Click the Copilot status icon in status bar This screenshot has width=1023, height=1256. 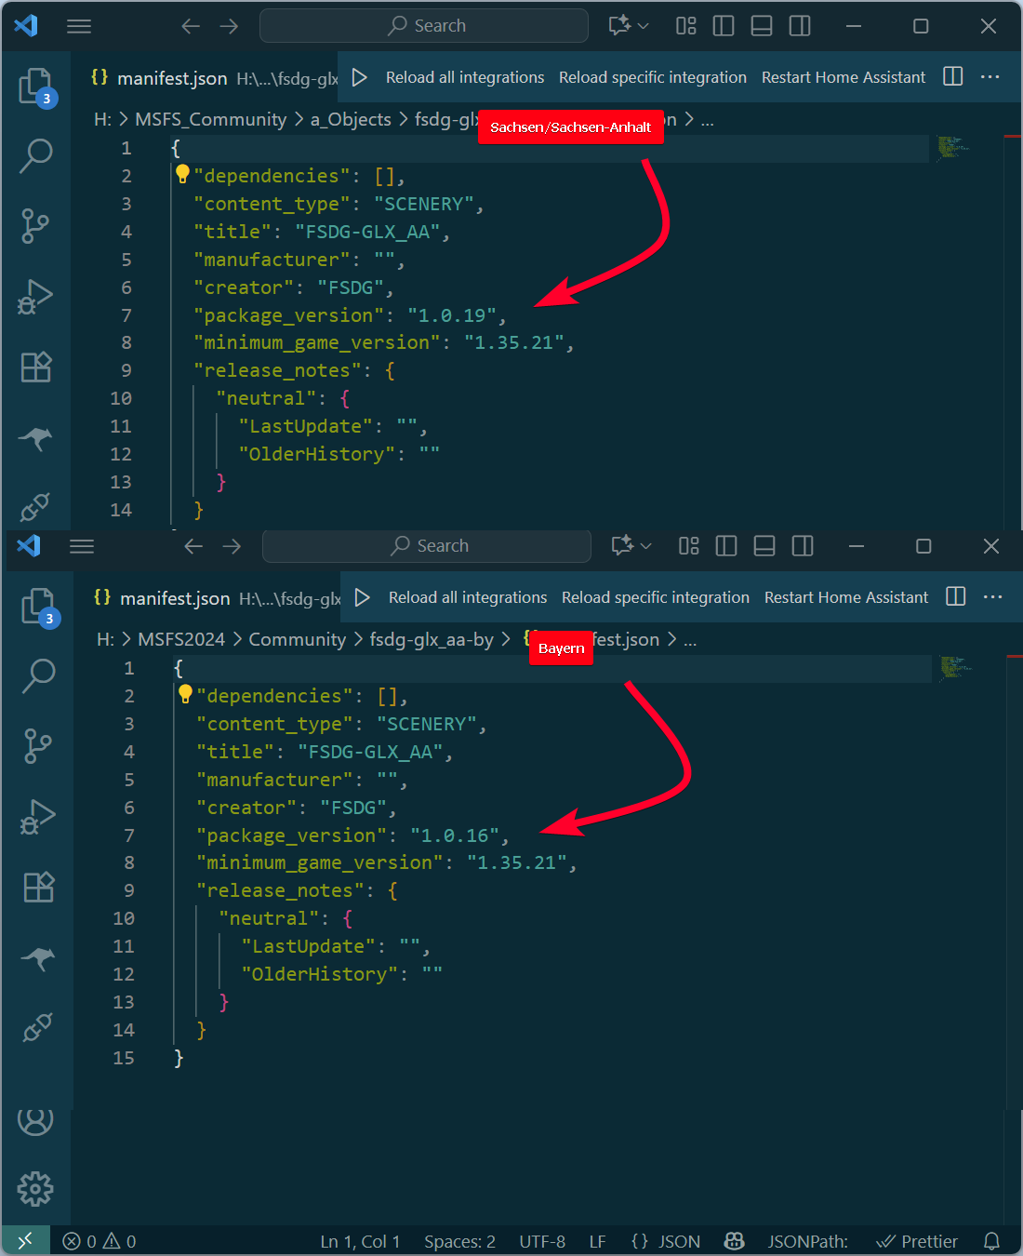(x=734, y=1241)
